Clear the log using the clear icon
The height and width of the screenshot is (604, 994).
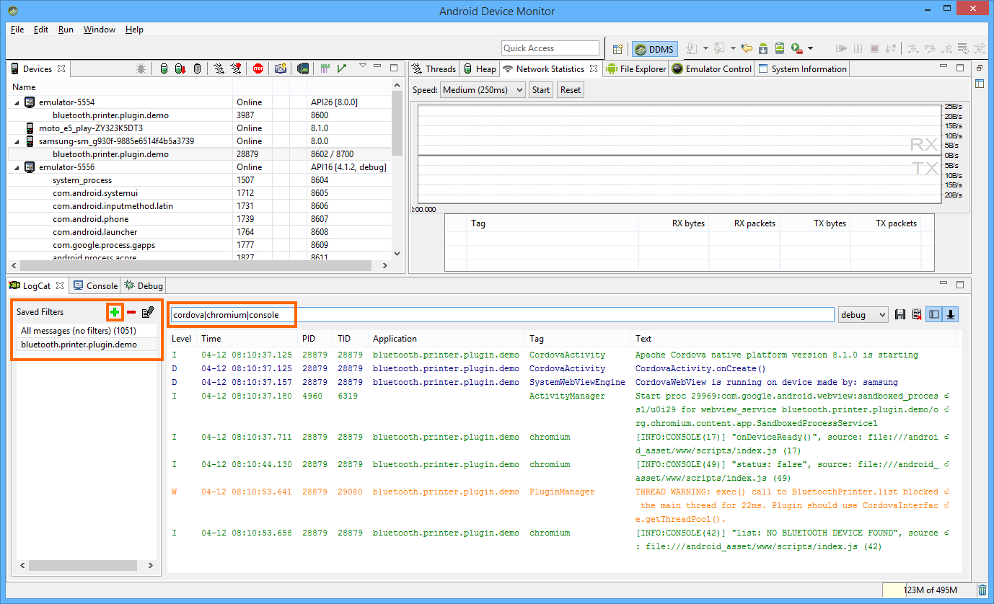[x=916, y=314]
